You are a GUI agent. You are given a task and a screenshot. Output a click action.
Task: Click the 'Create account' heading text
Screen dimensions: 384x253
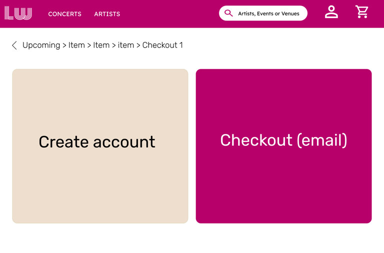point(97,142)
